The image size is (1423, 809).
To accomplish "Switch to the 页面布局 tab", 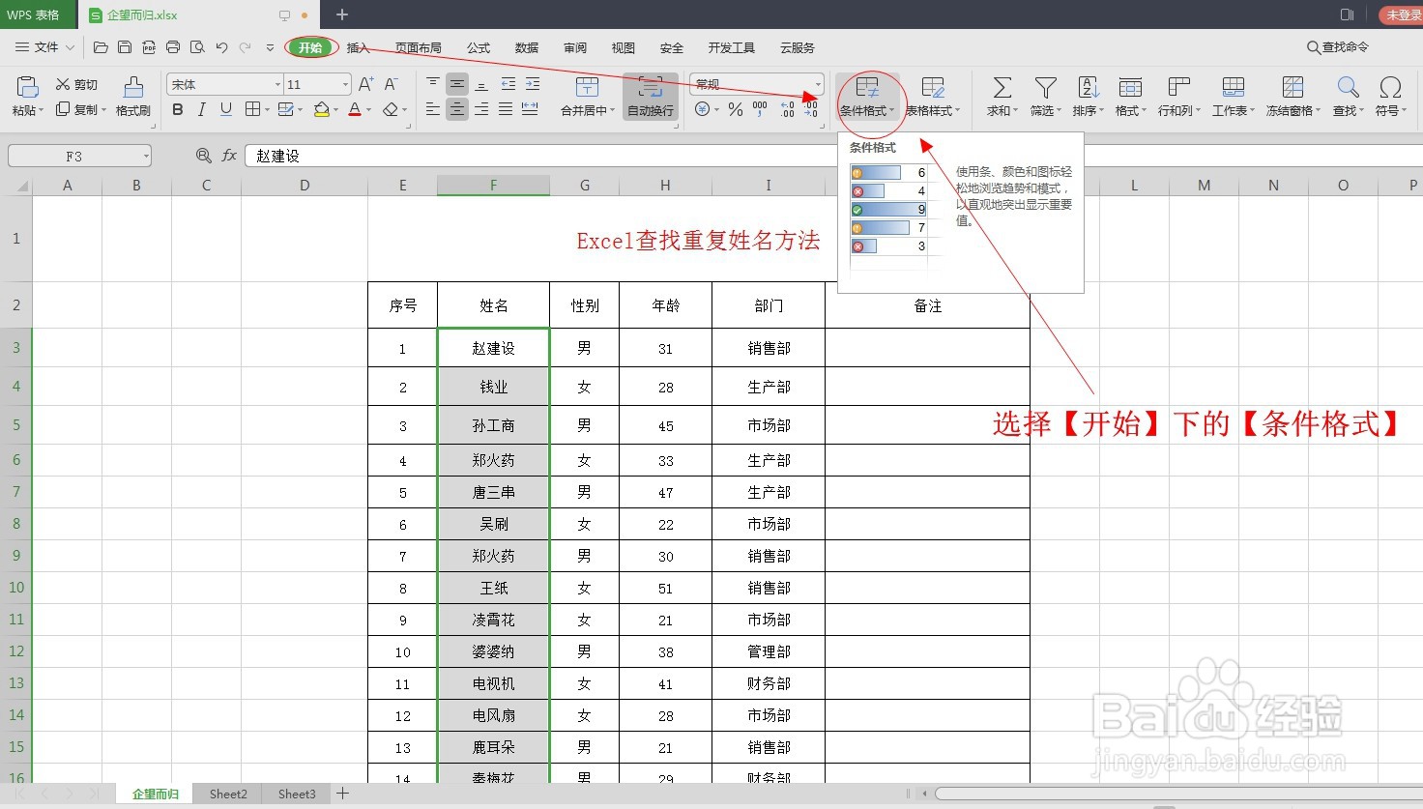I will tap(419, 47).
